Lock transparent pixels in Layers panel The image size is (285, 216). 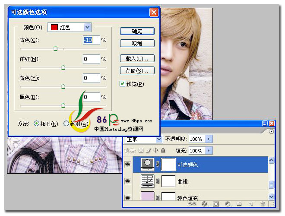(x=141, y=150)
